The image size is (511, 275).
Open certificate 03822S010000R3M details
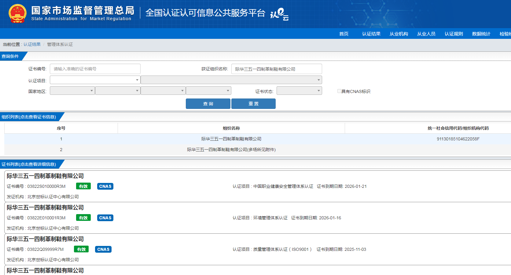tap(258, 186)
